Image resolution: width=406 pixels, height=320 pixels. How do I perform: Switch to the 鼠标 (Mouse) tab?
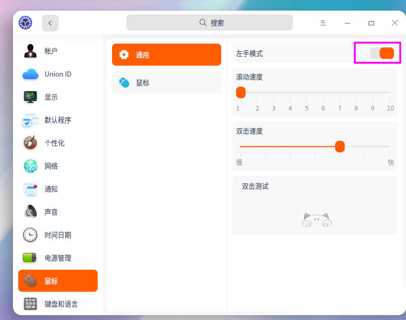coord(166,82)
